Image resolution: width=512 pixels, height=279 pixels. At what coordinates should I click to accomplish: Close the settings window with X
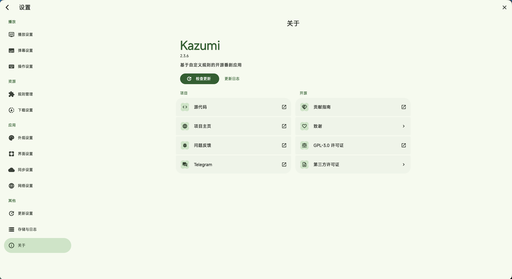[504, 7]
